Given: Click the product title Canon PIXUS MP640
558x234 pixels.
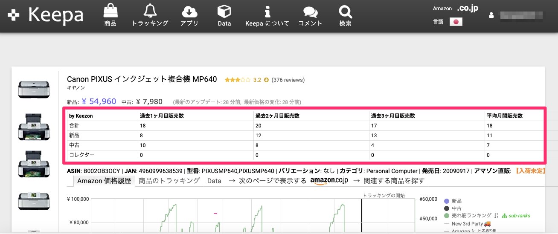Looking at the screenshot, I should click(142, 79).
